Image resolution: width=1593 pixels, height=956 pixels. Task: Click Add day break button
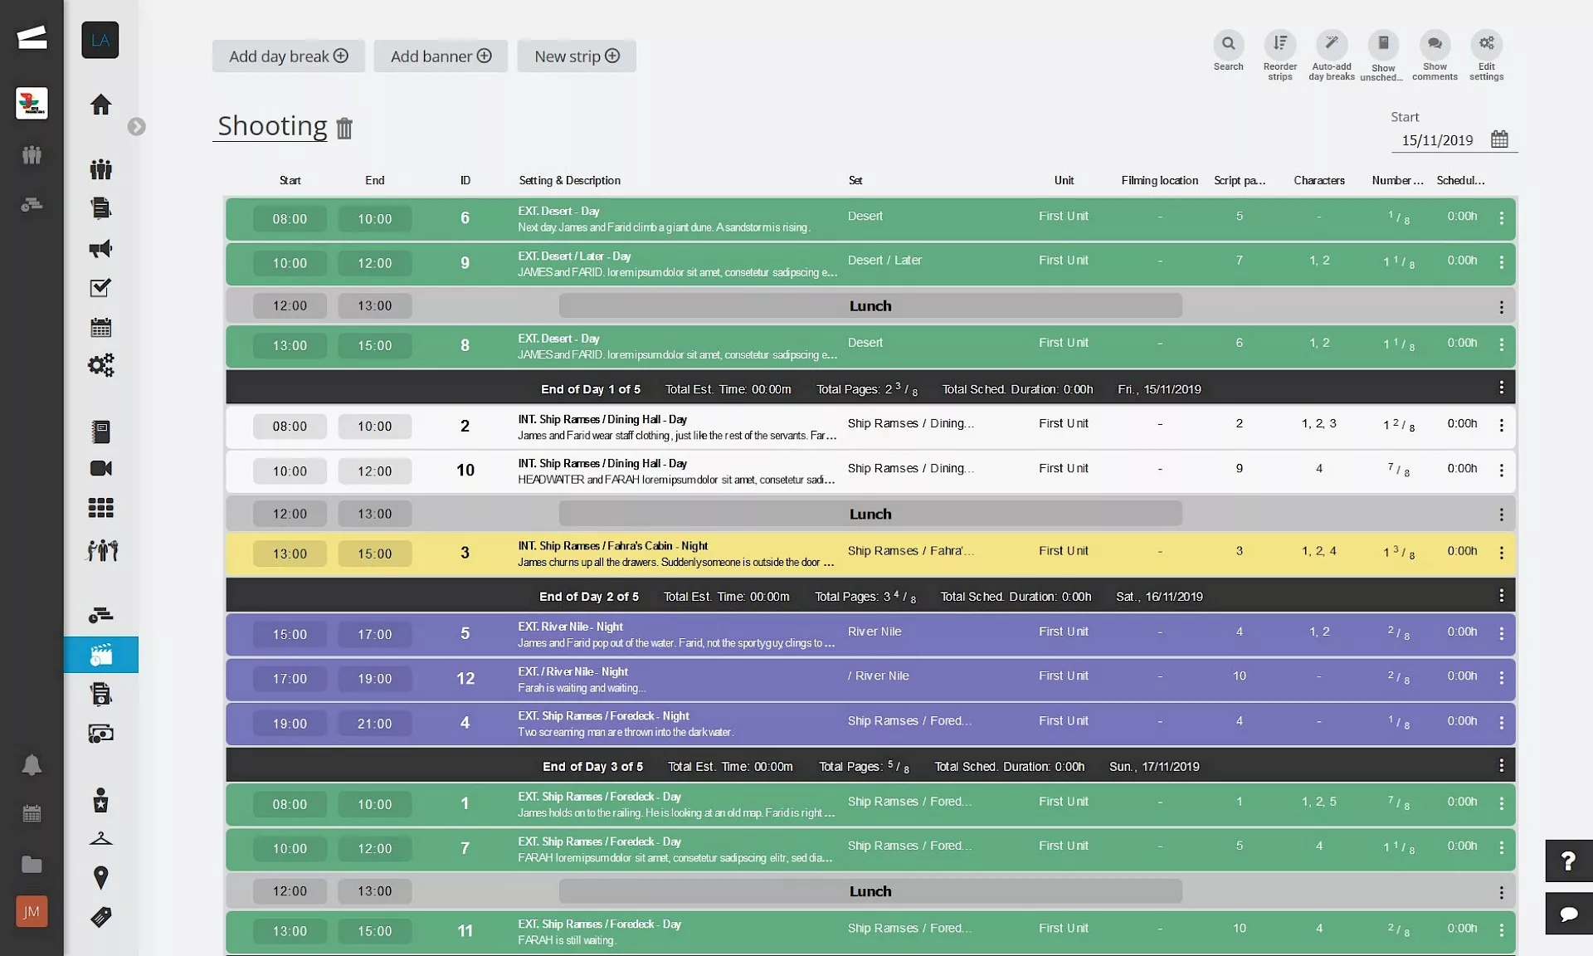pyautogui.click(x=288, y=56)
